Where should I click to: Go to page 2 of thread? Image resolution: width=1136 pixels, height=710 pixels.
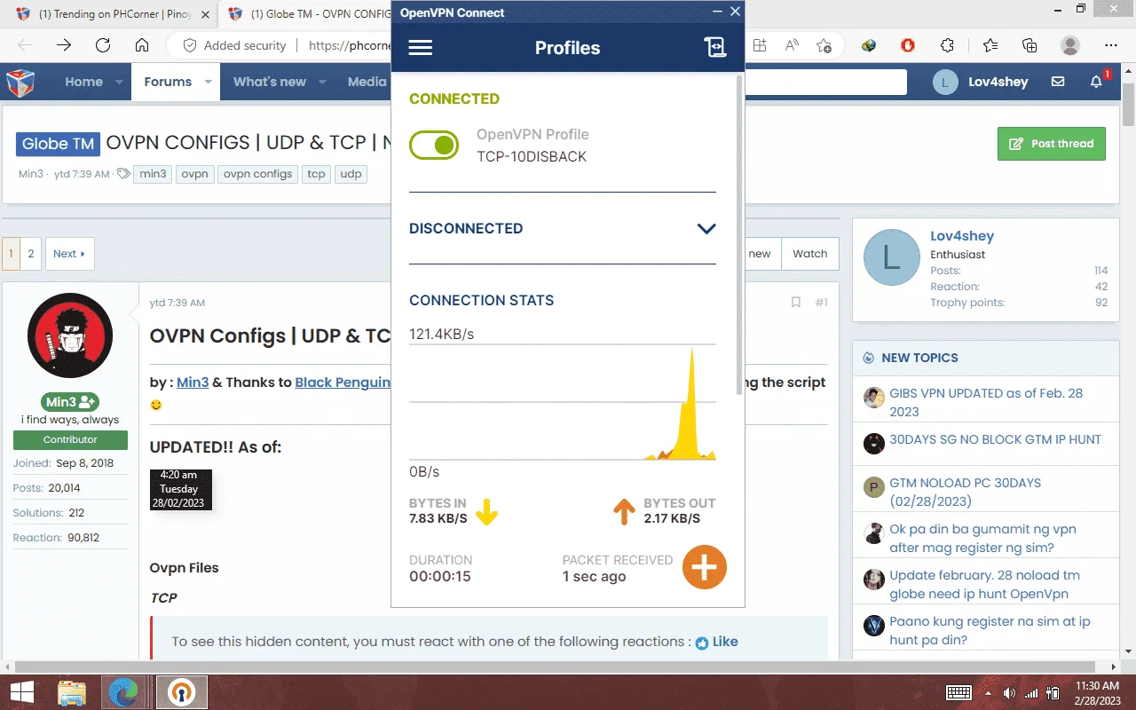pos(31,254)
